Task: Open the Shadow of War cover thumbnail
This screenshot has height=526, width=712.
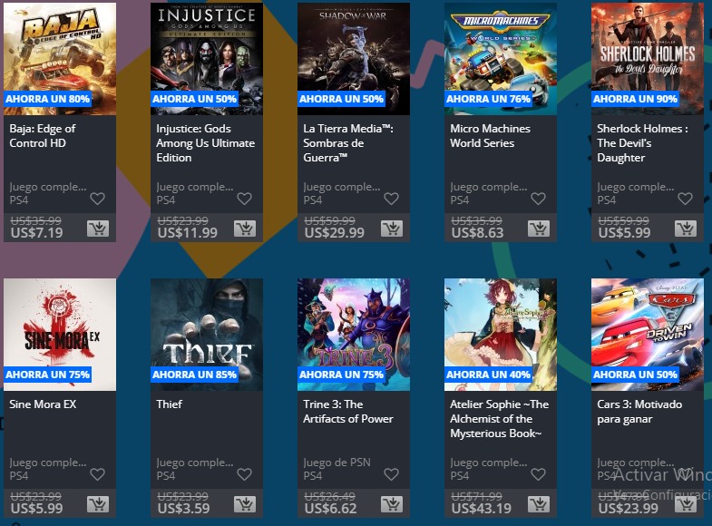Action: coord(353,59)
